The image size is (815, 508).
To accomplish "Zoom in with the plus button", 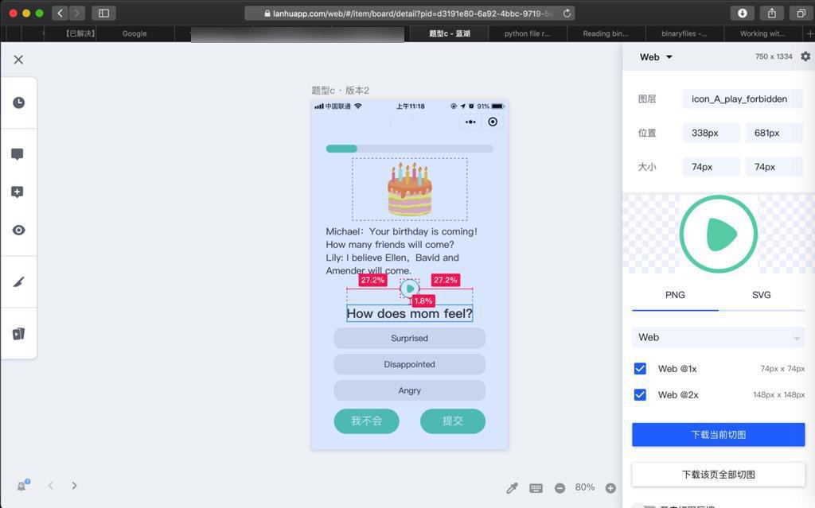I will pyautogui.click(x=610, y=488).
